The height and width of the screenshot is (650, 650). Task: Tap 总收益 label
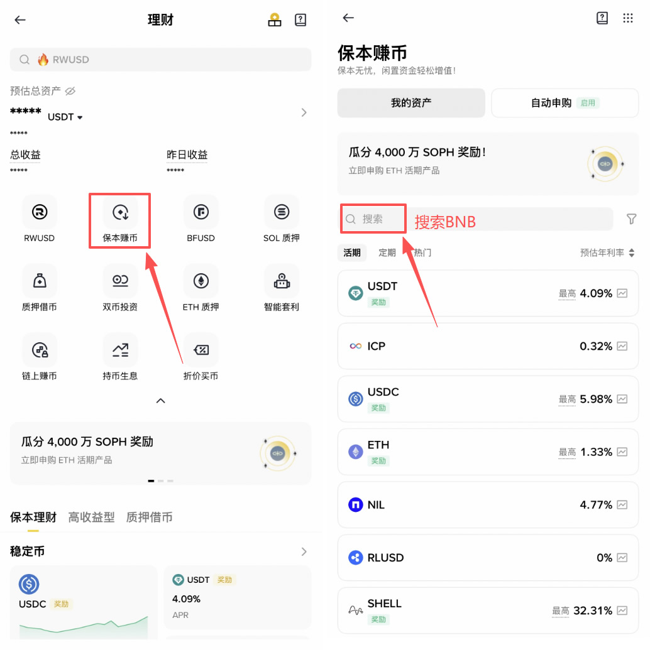point(25,154)
